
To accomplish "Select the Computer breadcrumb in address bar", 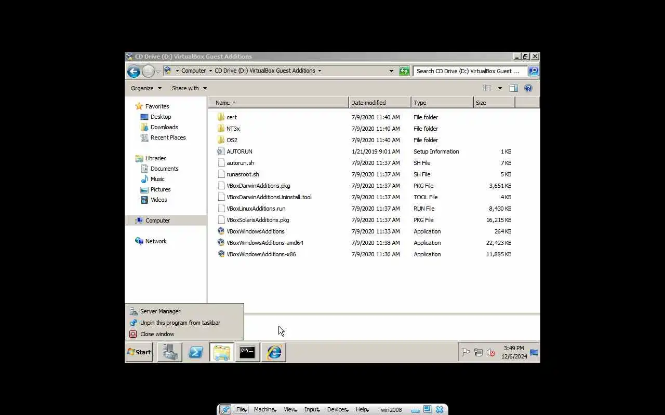I will [193, 71].
